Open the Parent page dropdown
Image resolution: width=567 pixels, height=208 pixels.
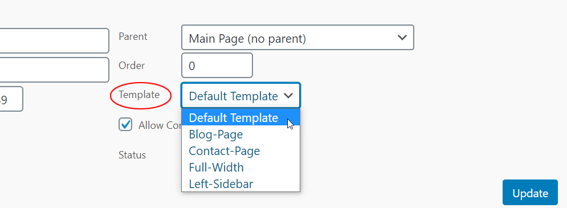click(297, 37)
